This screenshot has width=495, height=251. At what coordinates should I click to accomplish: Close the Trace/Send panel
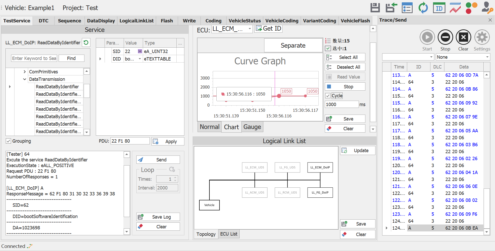point(490,20)
